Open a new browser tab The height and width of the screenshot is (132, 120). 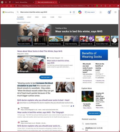[59, 2]
